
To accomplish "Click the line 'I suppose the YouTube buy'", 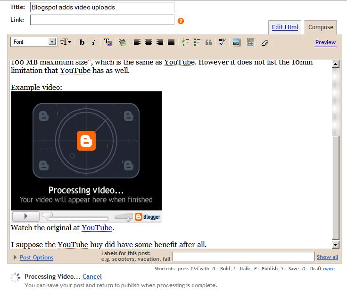I will tap(108, 245).
